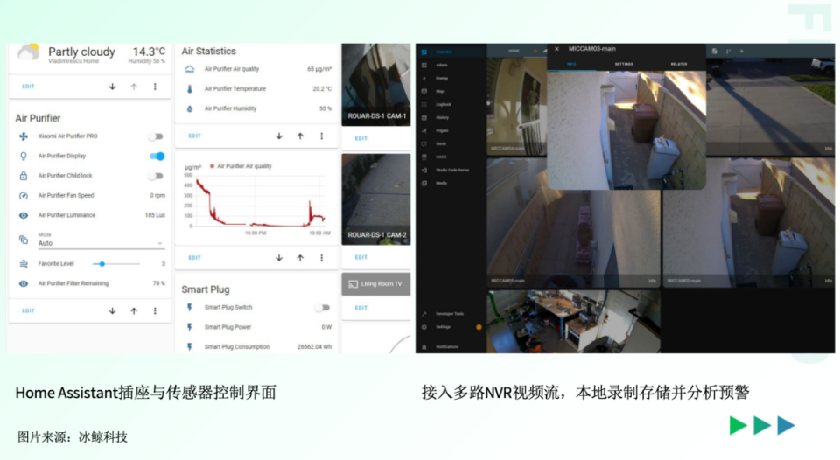Click the Air Purifier Humidity droplet icon
840x460 pixels.
(190, 108)
